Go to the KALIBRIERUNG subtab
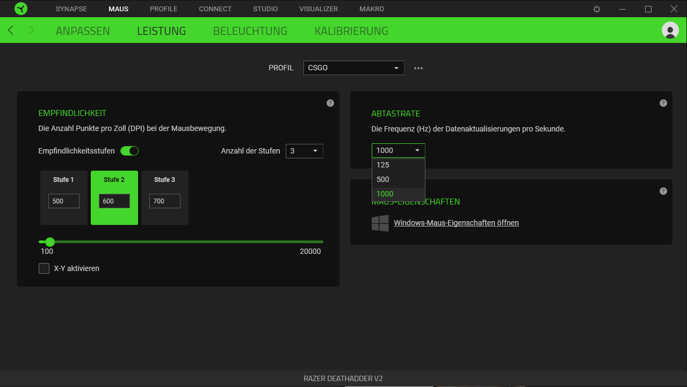687x387 pixels. pyautogui.click(x=351, y=31)
